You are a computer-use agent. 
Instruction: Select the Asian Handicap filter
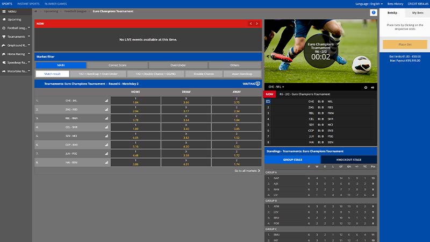click(x=242, y=74)
